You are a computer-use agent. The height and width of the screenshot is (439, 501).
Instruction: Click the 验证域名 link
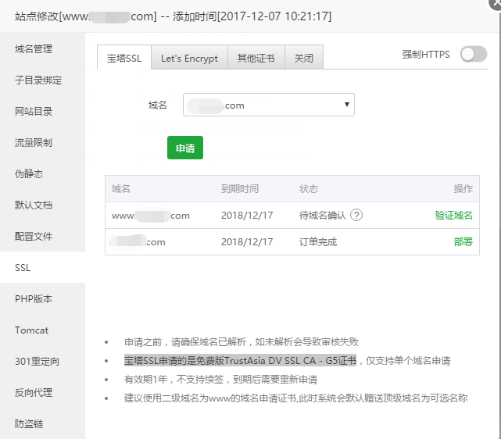(453, 215)
